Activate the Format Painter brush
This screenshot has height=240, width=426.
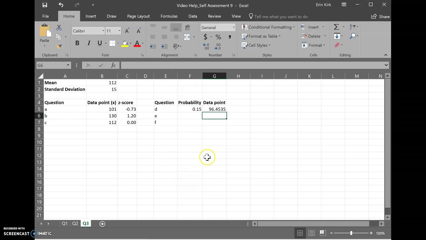[59, 46]
